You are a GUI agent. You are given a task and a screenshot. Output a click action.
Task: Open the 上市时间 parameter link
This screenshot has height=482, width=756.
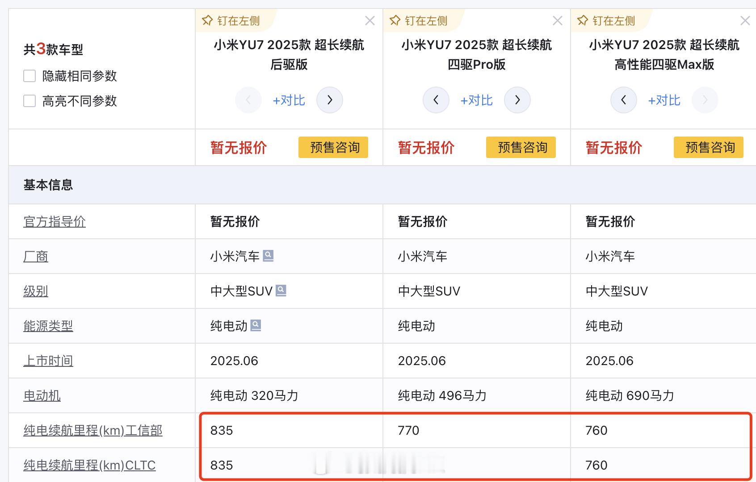coord(48,361)
